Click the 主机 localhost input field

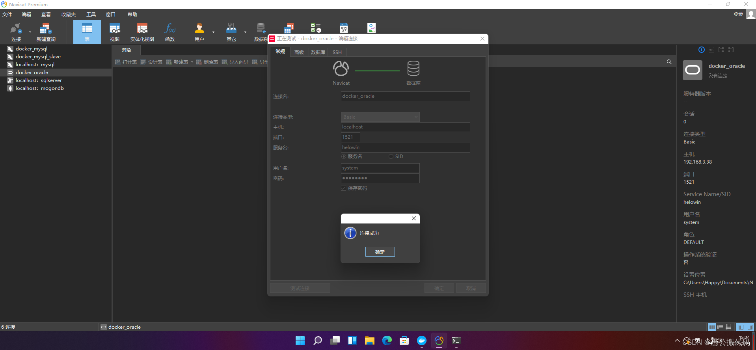406,127
